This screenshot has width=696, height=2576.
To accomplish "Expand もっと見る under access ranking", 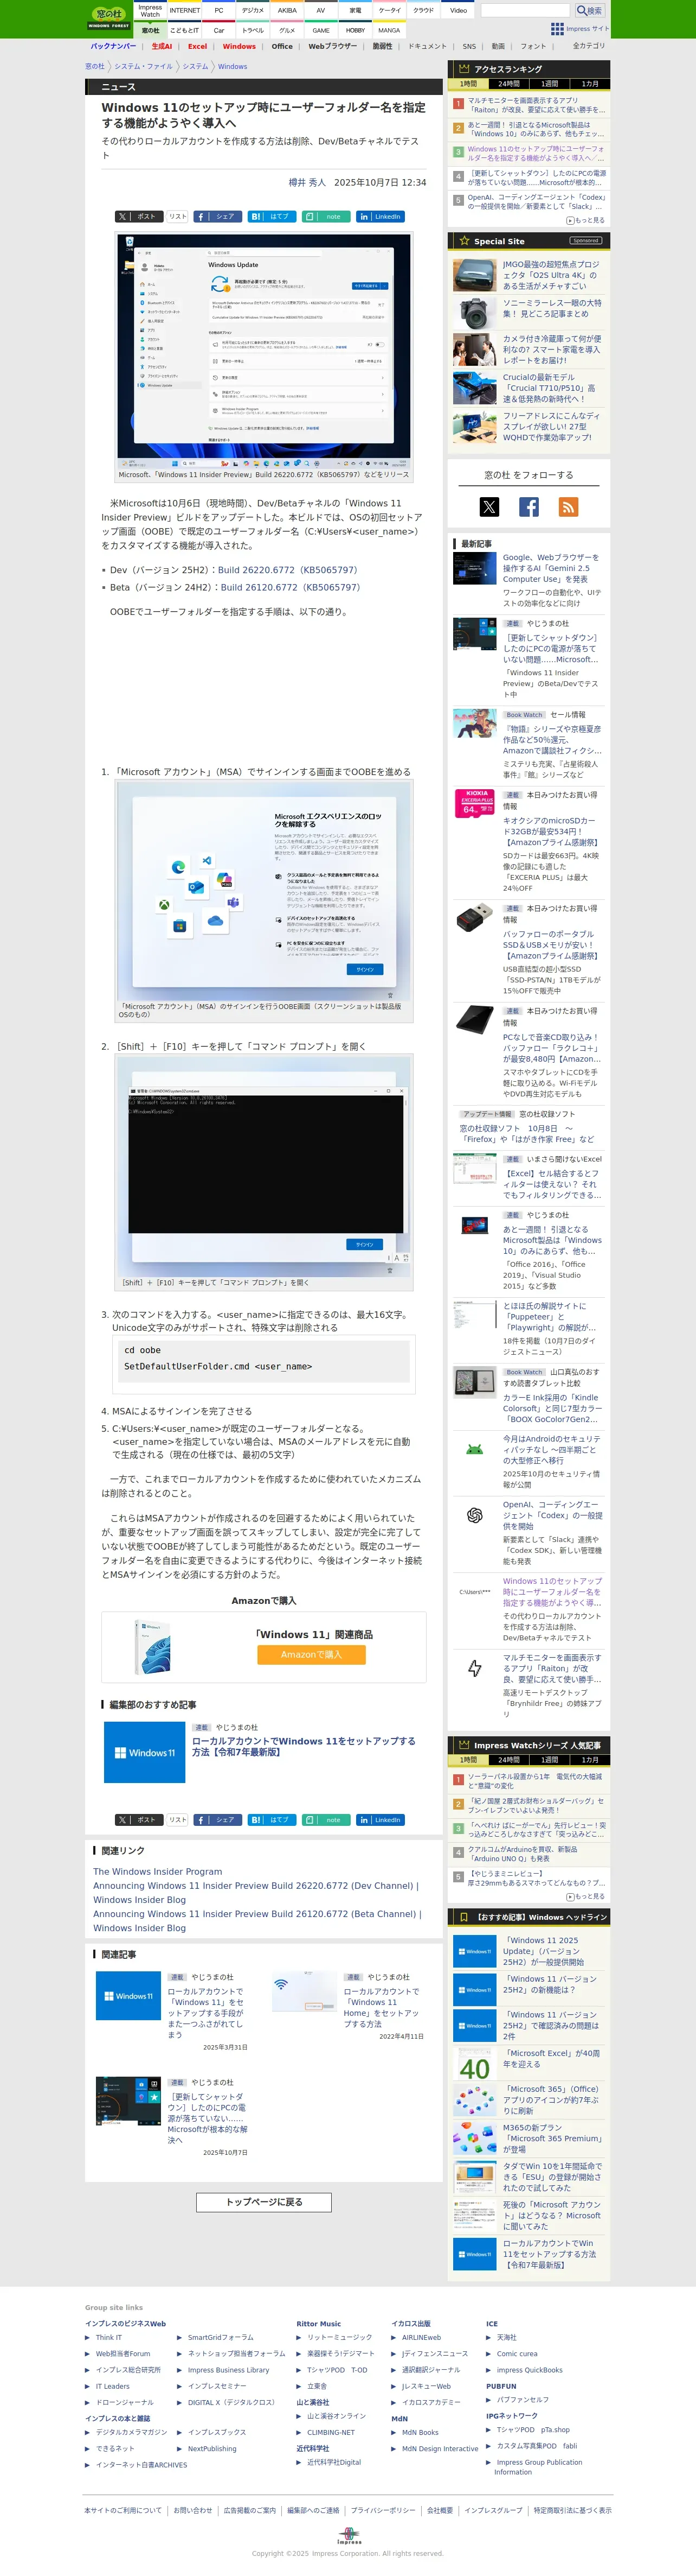I will pyautogui.click(x=585, y=221).
